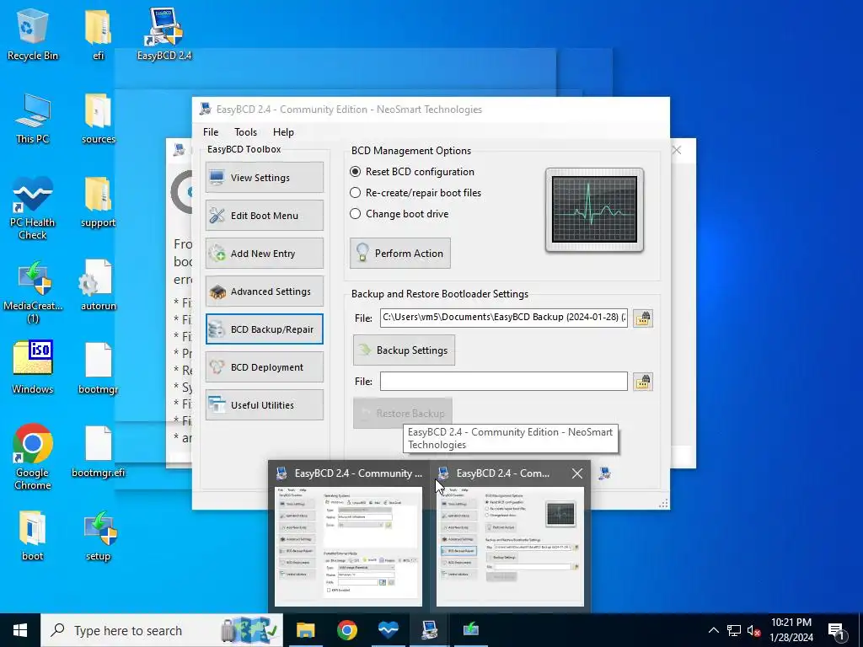Select the bootmgr.efi file on desktop

(98, 452)
